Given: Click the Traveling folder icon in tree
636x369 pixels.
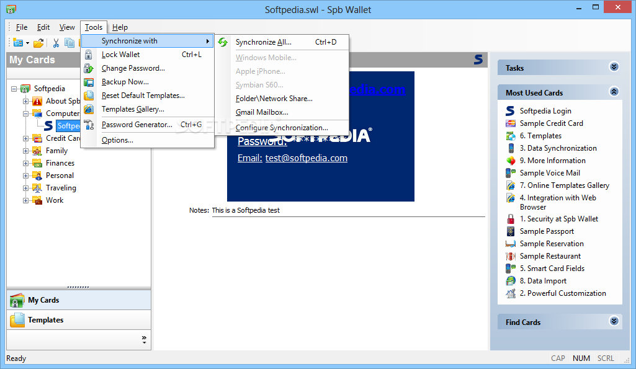Looking at the screenshot, I should [x=37, y=188].
